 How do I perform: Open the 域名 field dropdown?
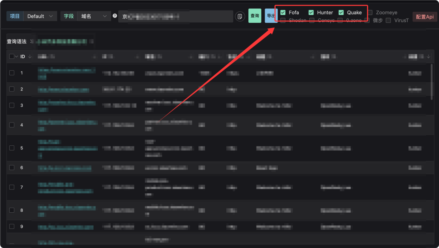pos(94,16)
